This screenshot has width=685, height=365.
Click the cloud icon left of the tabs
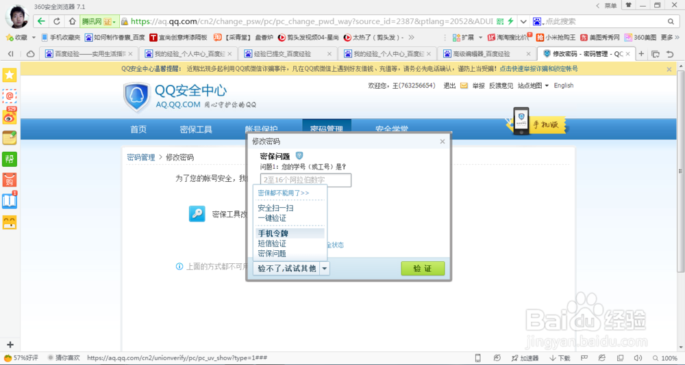(x=31, y=53)
